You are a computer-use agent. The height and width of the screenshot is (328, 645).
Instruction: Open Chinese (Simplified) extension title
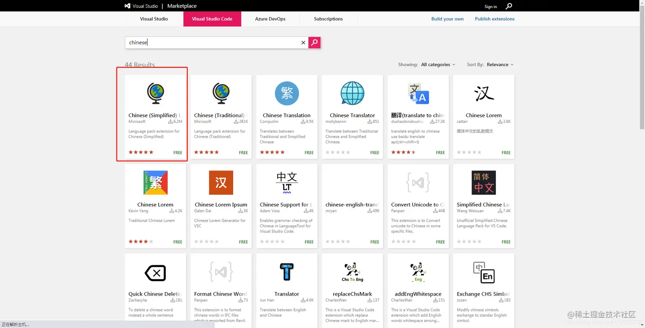(x=155, y=115)
